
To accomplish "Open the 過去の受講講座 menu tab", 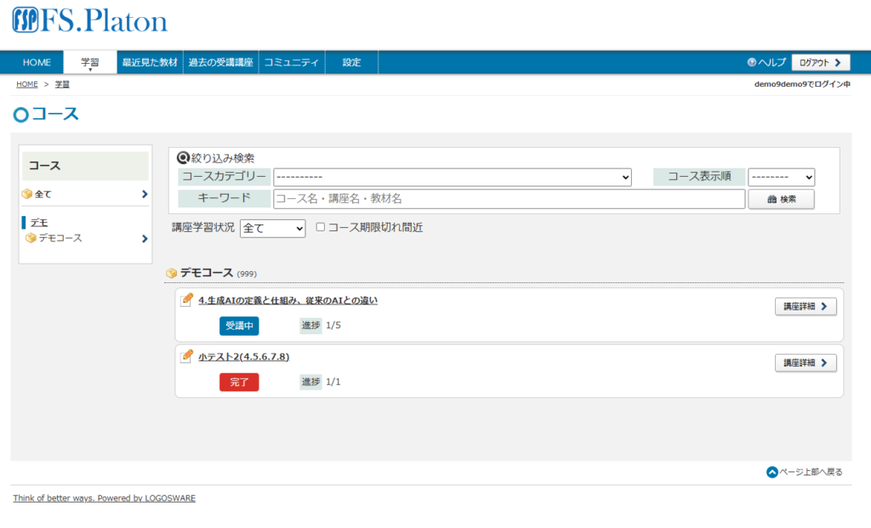I will click(x=221, y=63).
